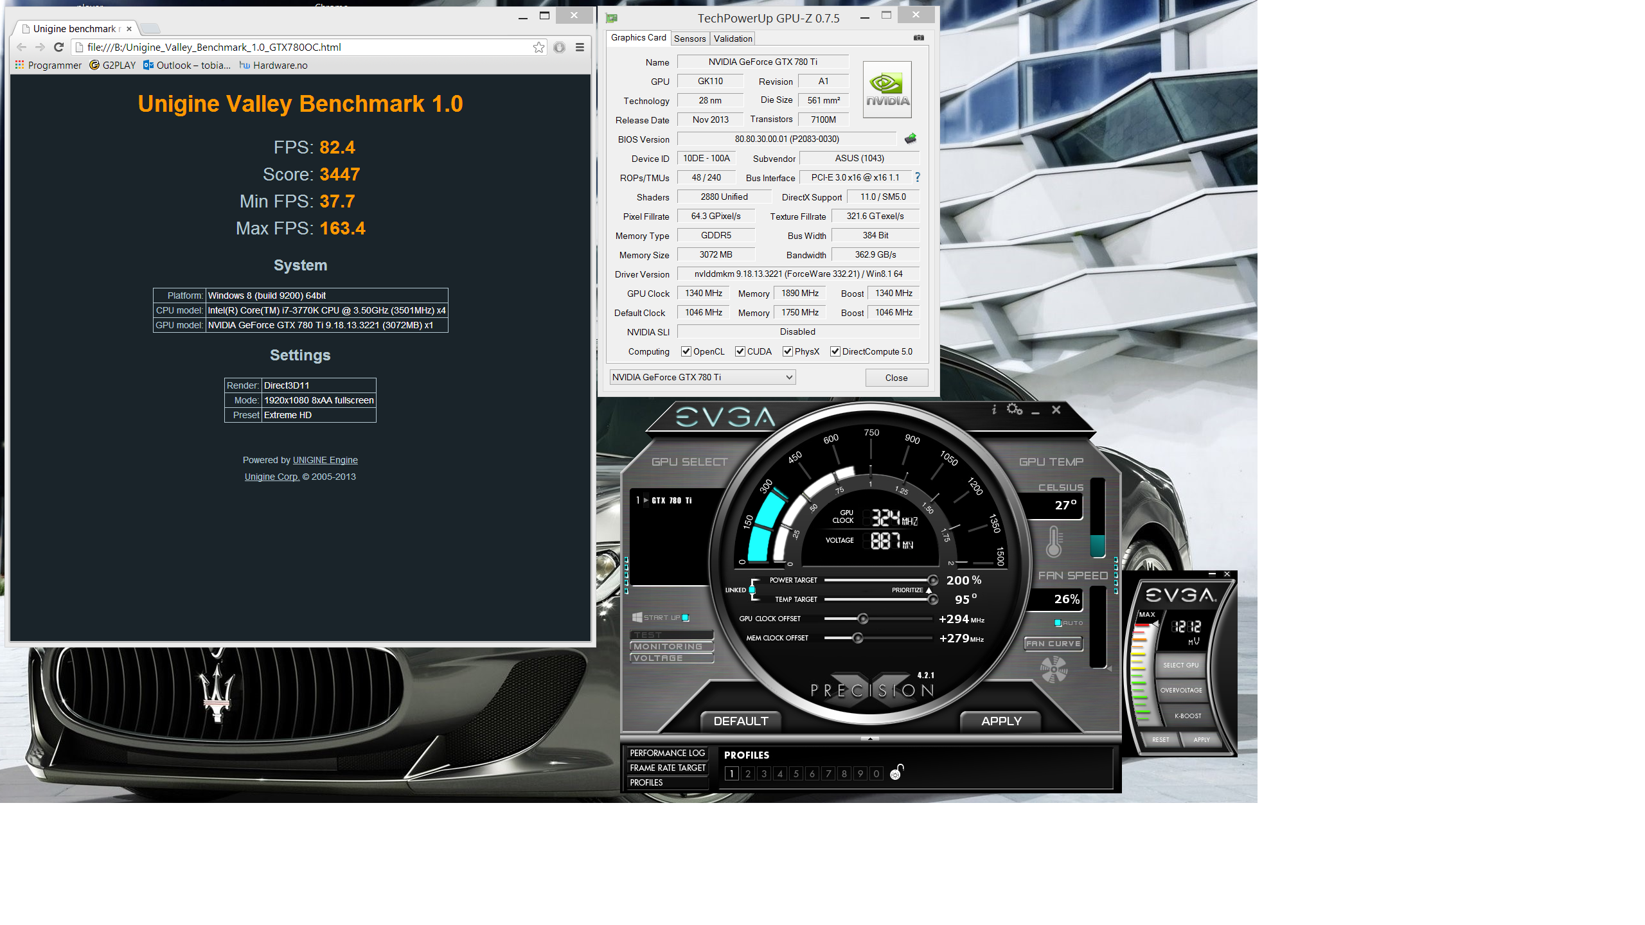Reload the Chrome page
Viewport: 1645px width, 925px height.
(x=58, y=47)
